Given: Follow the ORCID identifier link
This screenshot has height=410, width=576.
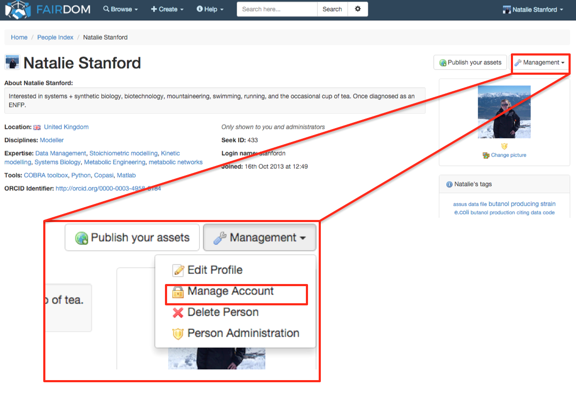Looking at the screenshot, I should (108, 188).
